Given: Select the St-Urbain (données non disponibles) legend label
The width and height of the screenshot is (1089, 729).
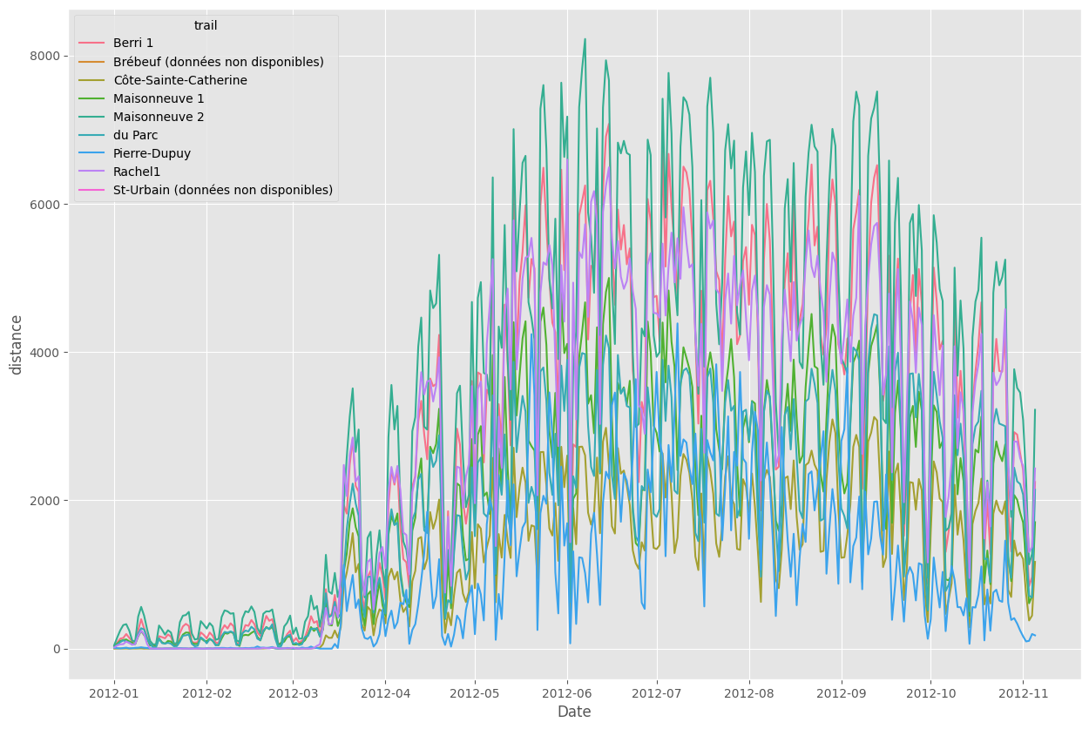Looking at the screenshot, I should coord(222,190).
